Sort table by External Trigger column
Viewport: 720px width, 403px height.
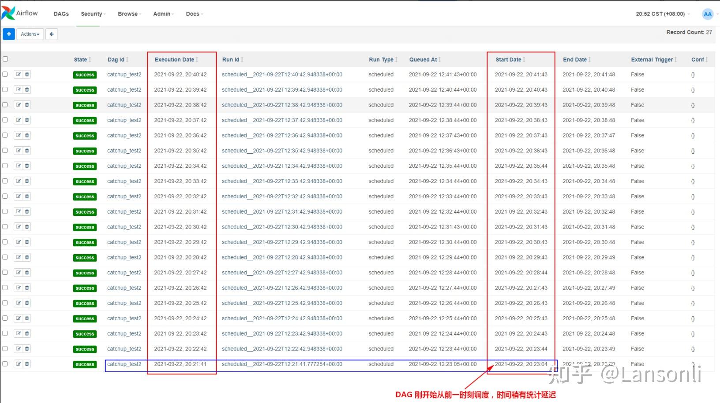click(x=654, y=59)
